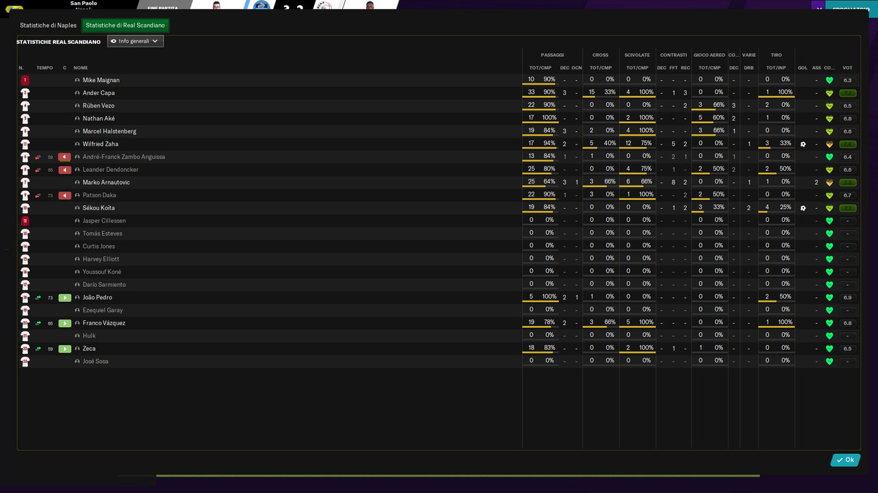
Task: Click Zambo Anguissa's red substituted-off badge
Action: [64, 157]
